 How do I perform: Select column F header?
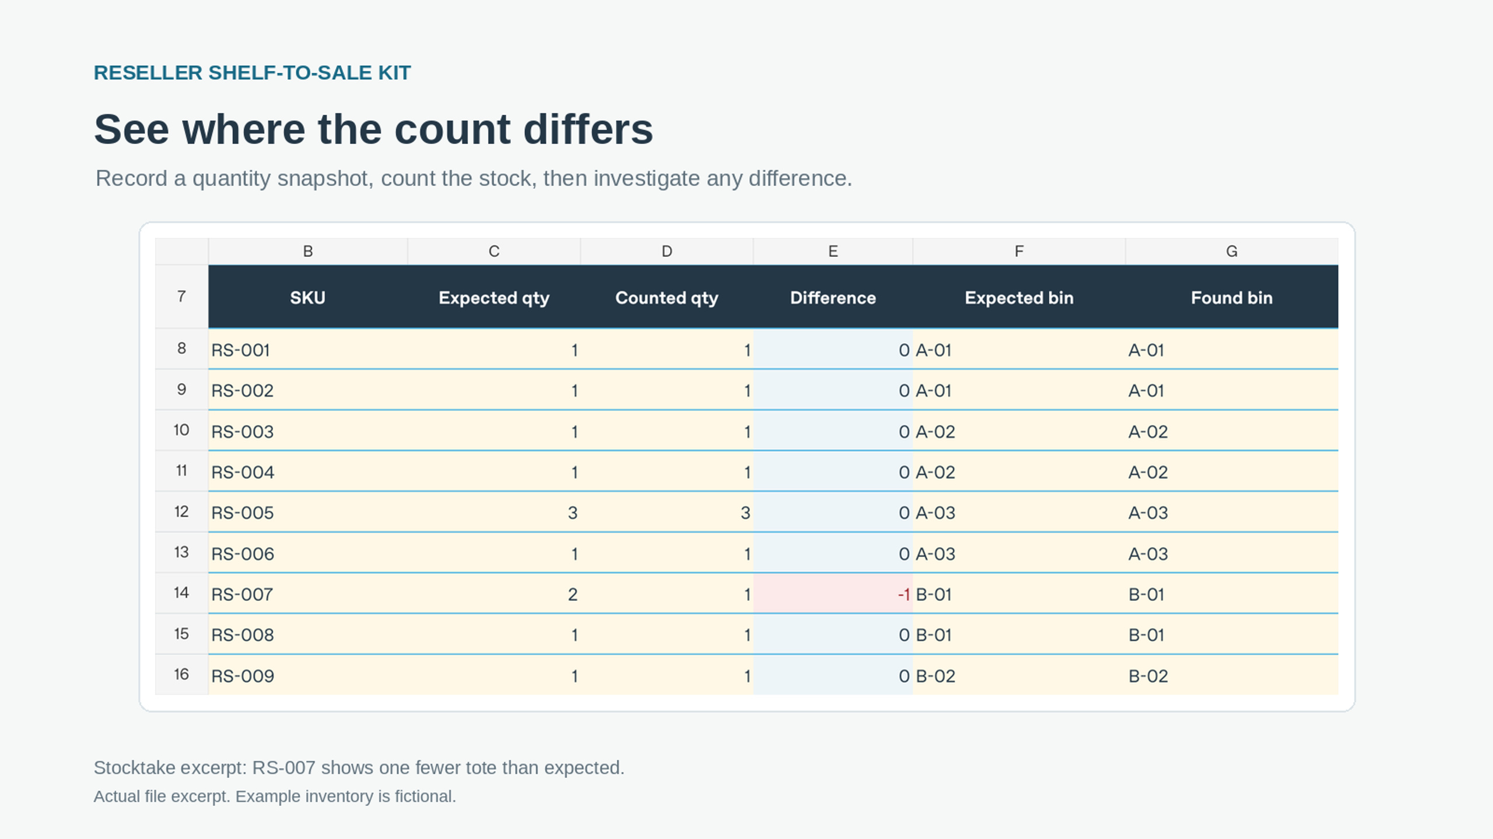(1019, 251)
